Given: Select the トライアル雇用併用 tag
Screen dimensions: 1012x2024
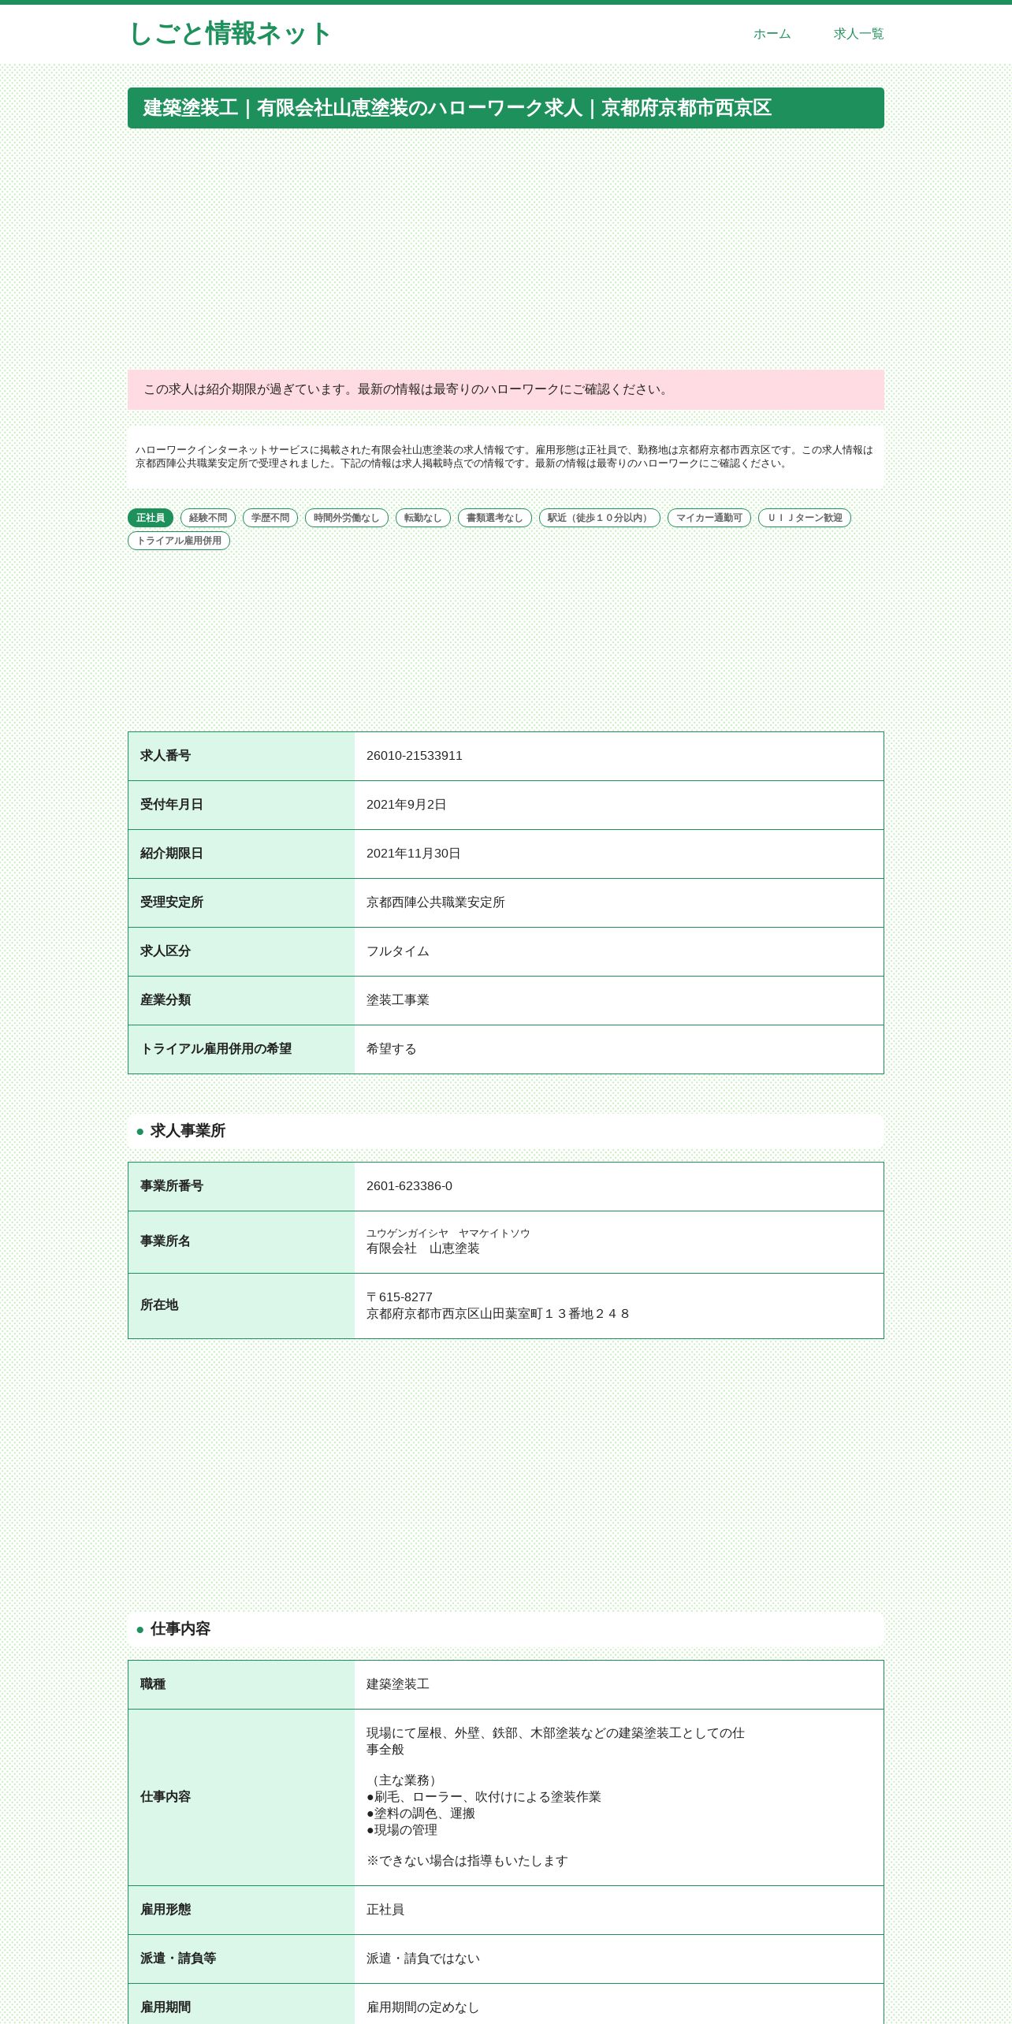Looking at the screenshot, I should click(x=179, y=541).
